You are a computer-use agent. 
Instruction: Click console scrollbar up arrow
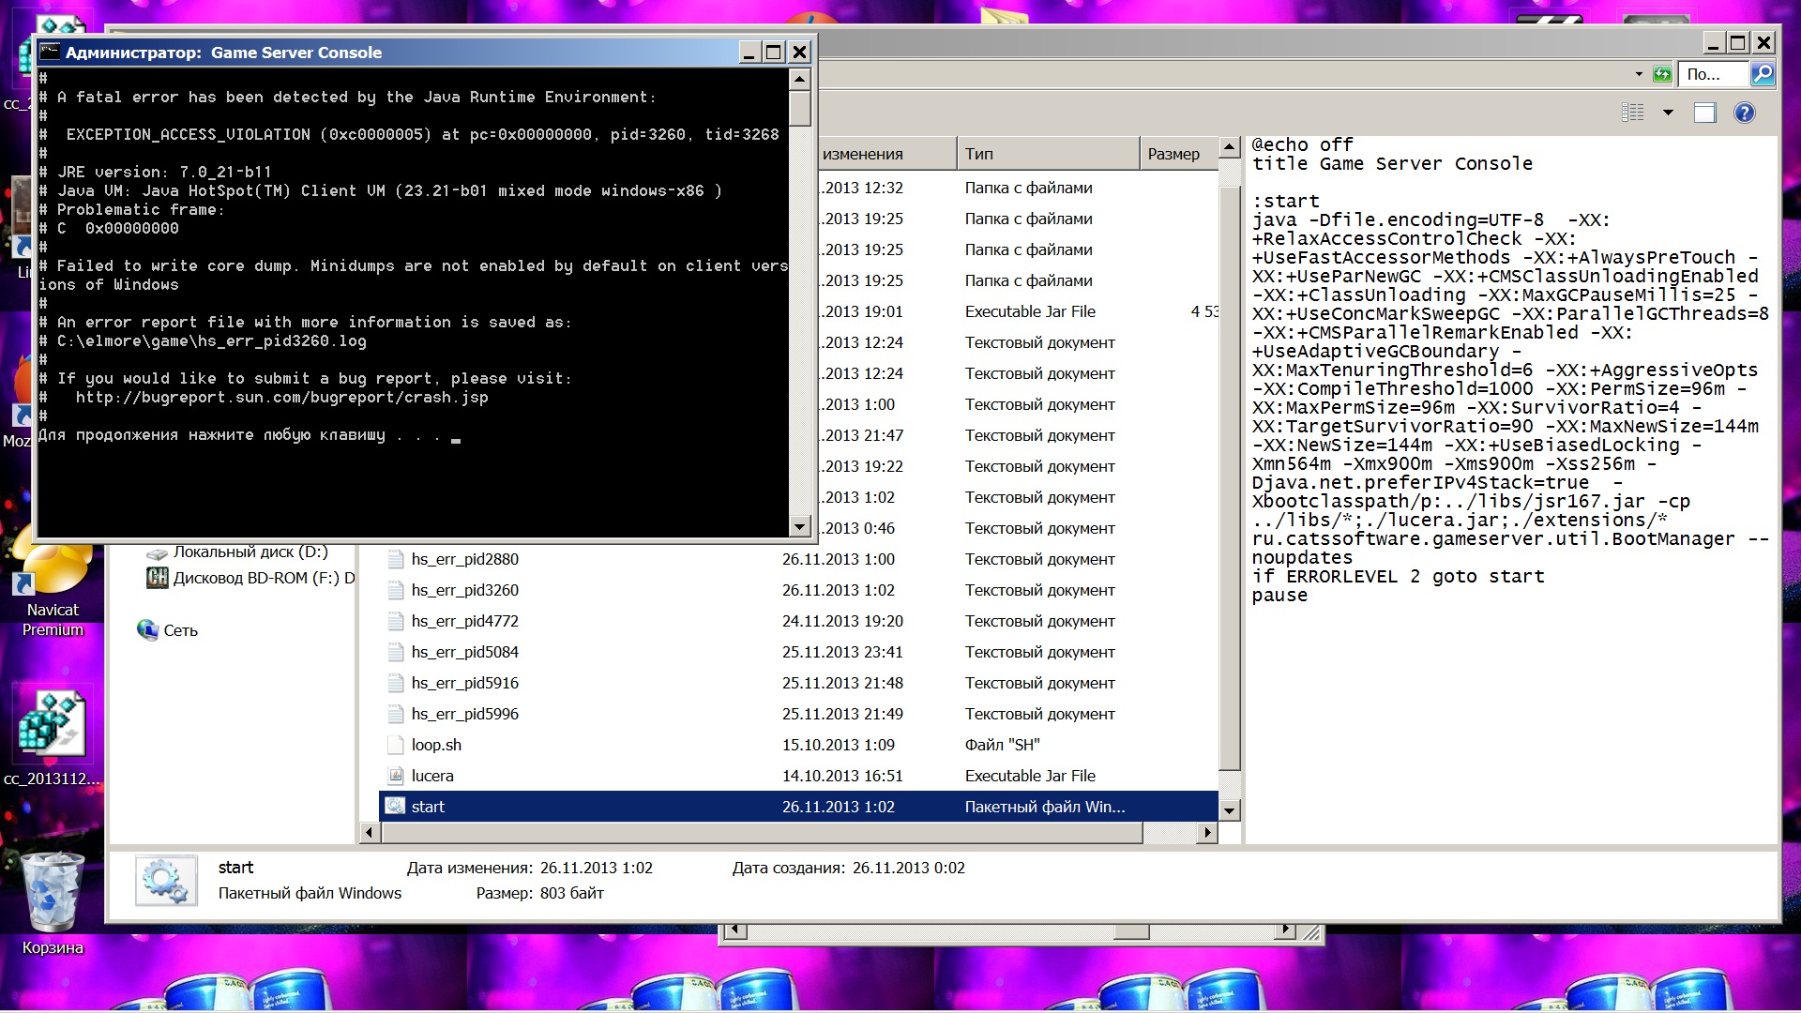click(x=799, y=79)
